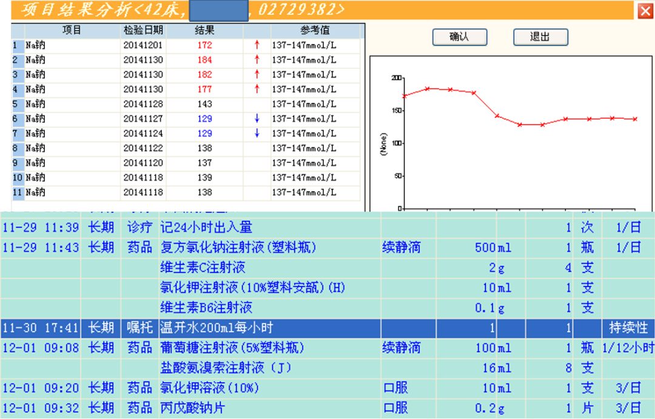
Task: Sort by the 检验日期 column header
Action: click(143, 30)
